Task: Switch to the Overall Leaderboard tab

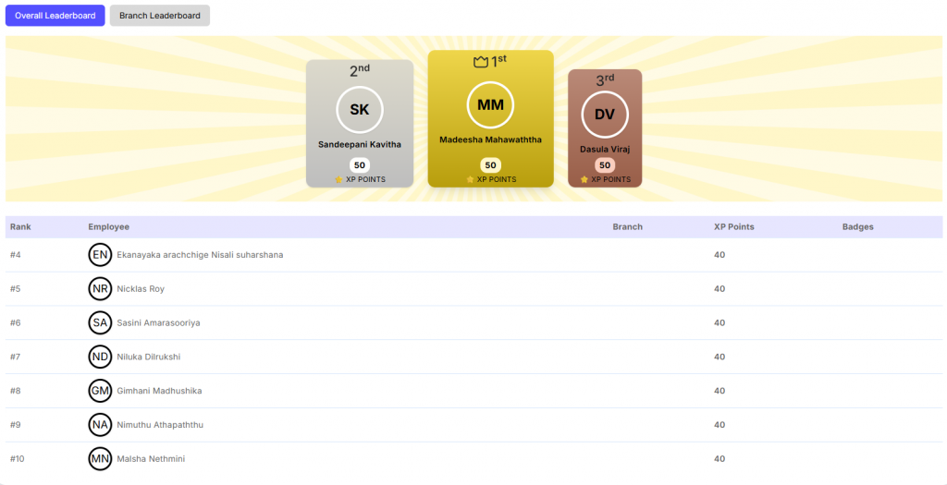Action: pos(55,16)
